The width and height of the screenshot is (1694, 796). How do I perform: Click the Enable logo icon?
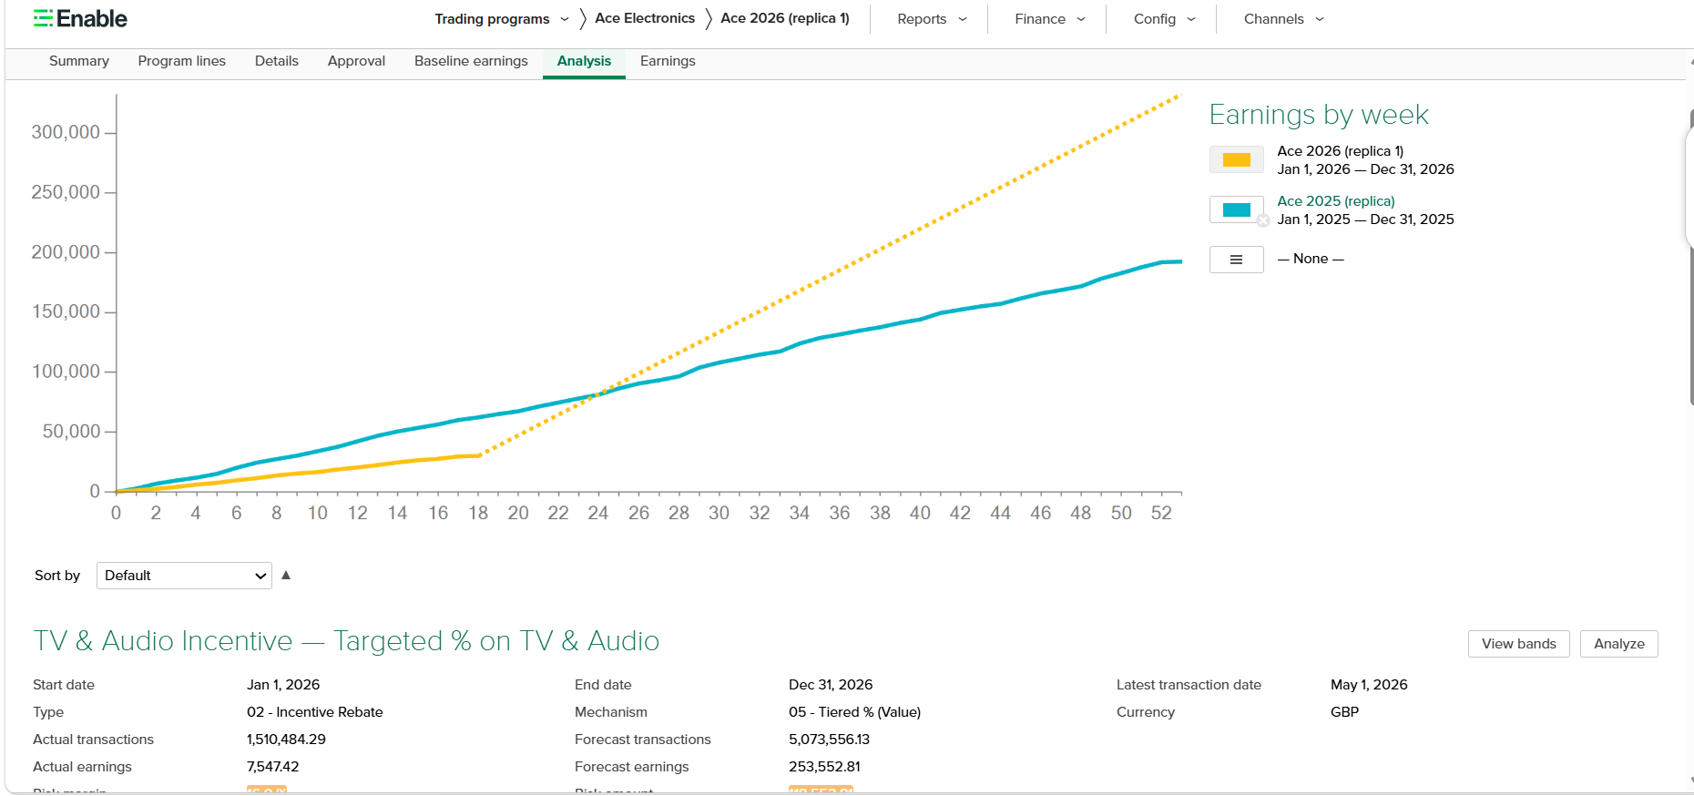[43, 18]
